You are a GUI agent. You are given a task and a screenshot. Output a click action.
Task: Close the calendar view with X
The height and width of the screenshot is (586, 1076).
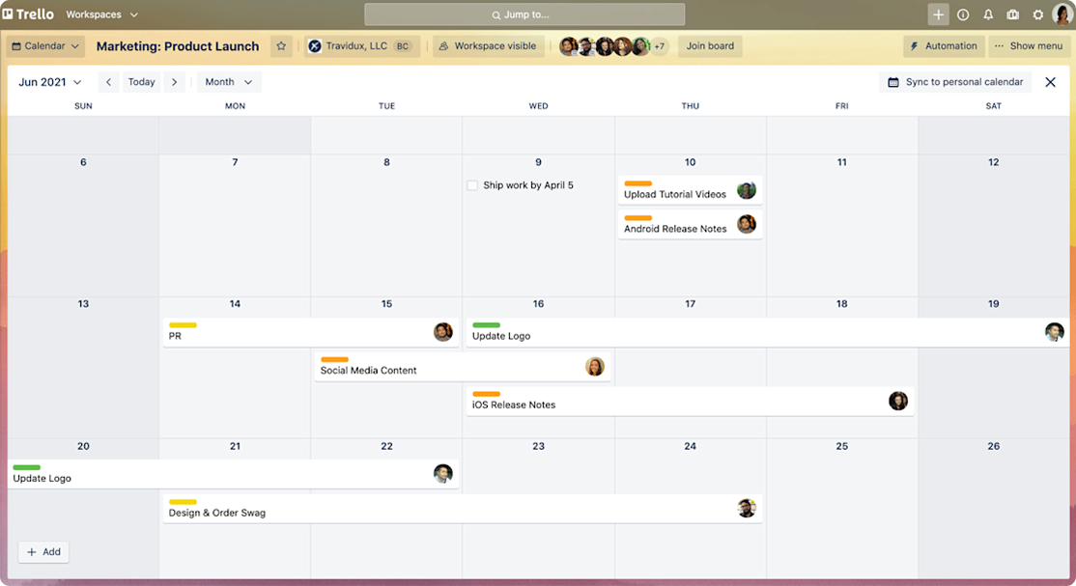click(1051, 82)
